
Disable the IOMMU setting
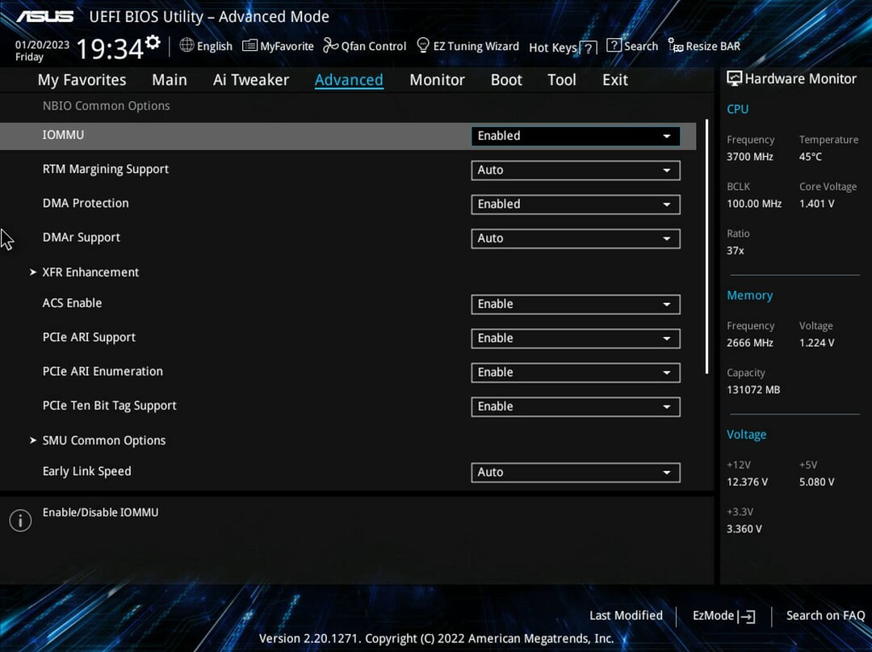point(575,136)
